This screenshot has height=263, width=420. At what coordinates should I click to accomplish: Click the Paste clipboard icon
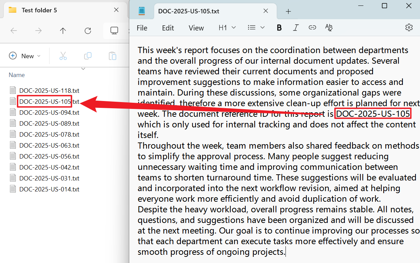(x=113, y=56)
